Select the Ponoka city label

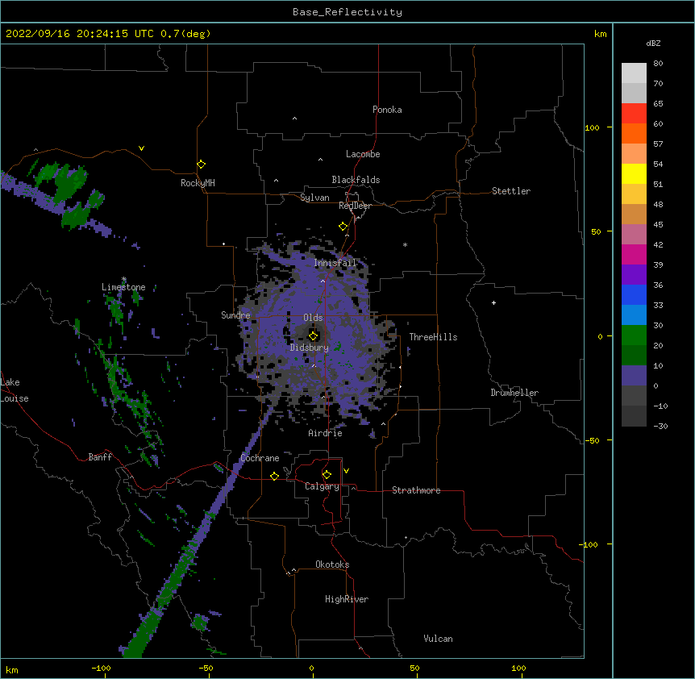387,110
